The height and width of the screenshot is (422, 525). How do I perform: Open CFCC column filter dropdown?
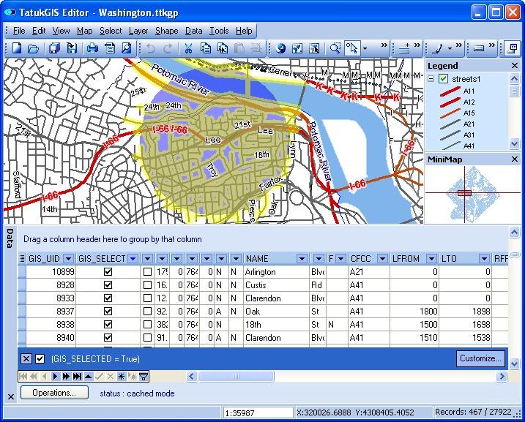pyautogui.click(x=382, y=259)
